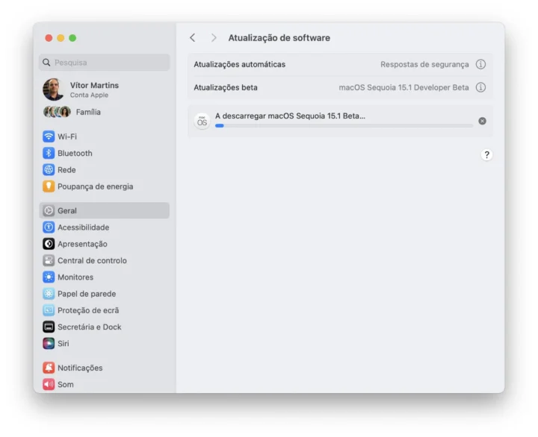This screenshot has width=538, height=437.
Task: Click the Família avatars group
Action: 57,112
